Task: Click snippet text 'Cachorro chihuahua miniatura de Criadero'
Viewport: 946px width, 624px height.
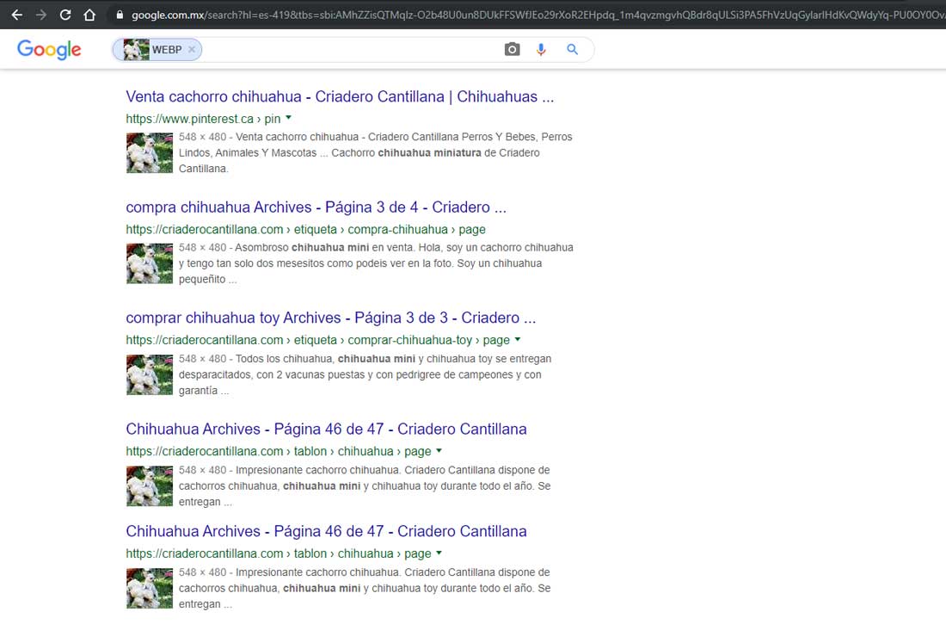Action: pyautogui.click(x=436, y=153)
